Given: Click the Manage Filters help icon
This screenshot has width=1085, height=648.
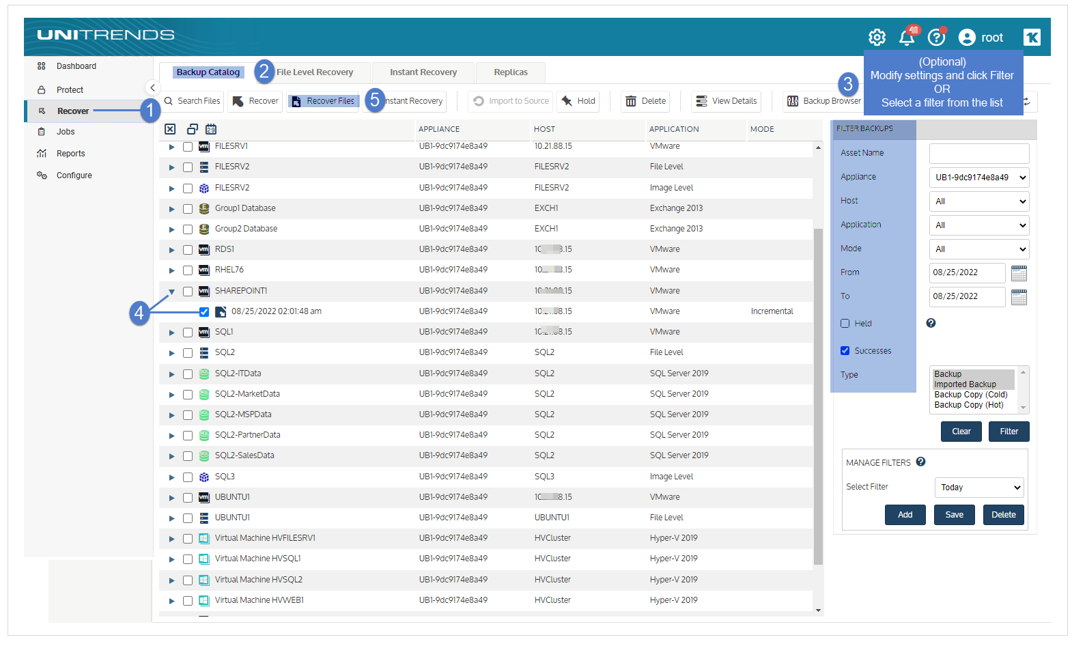Looking at the screenshot, I should [920, 462].
